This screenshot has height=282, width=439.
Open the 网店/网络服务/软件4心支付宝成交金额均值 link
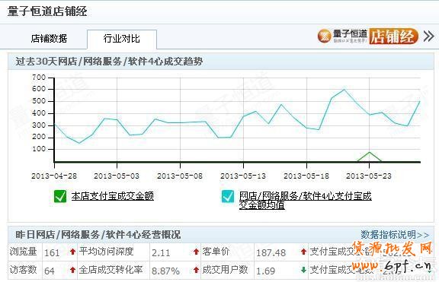point(305,201)
